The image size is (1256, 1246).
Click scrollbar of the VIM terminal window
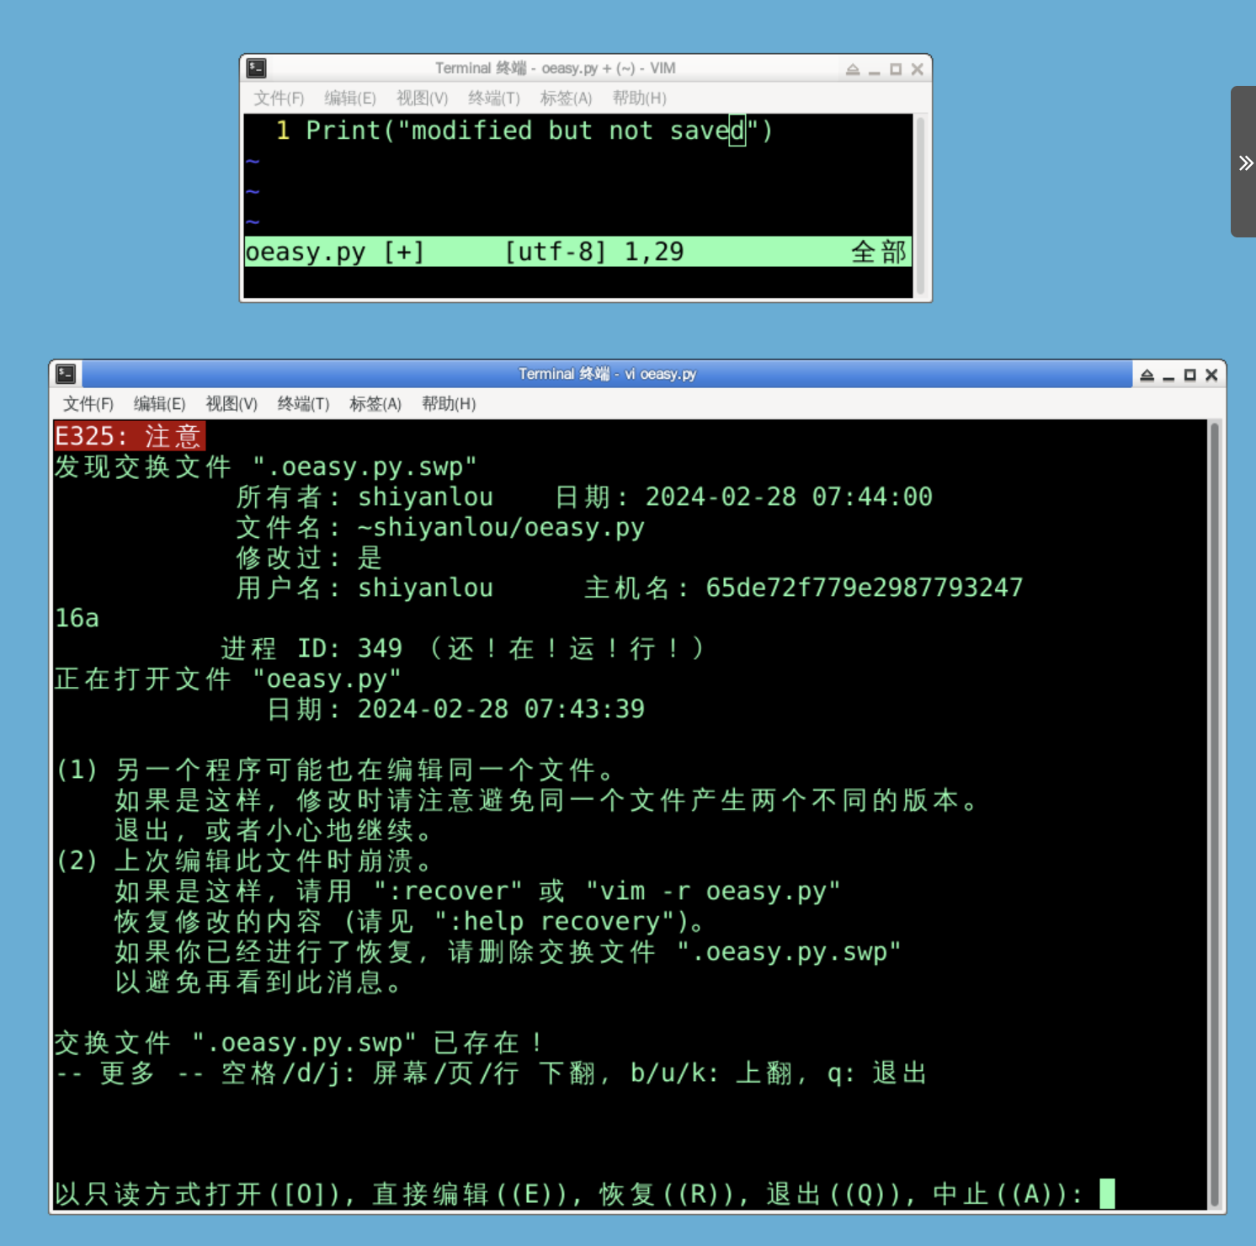coord(921,205)
